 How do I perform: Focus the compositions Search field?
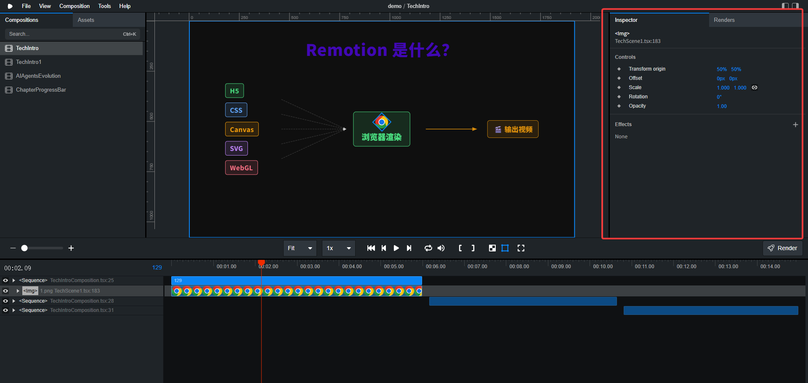click(x=72, y=34)
